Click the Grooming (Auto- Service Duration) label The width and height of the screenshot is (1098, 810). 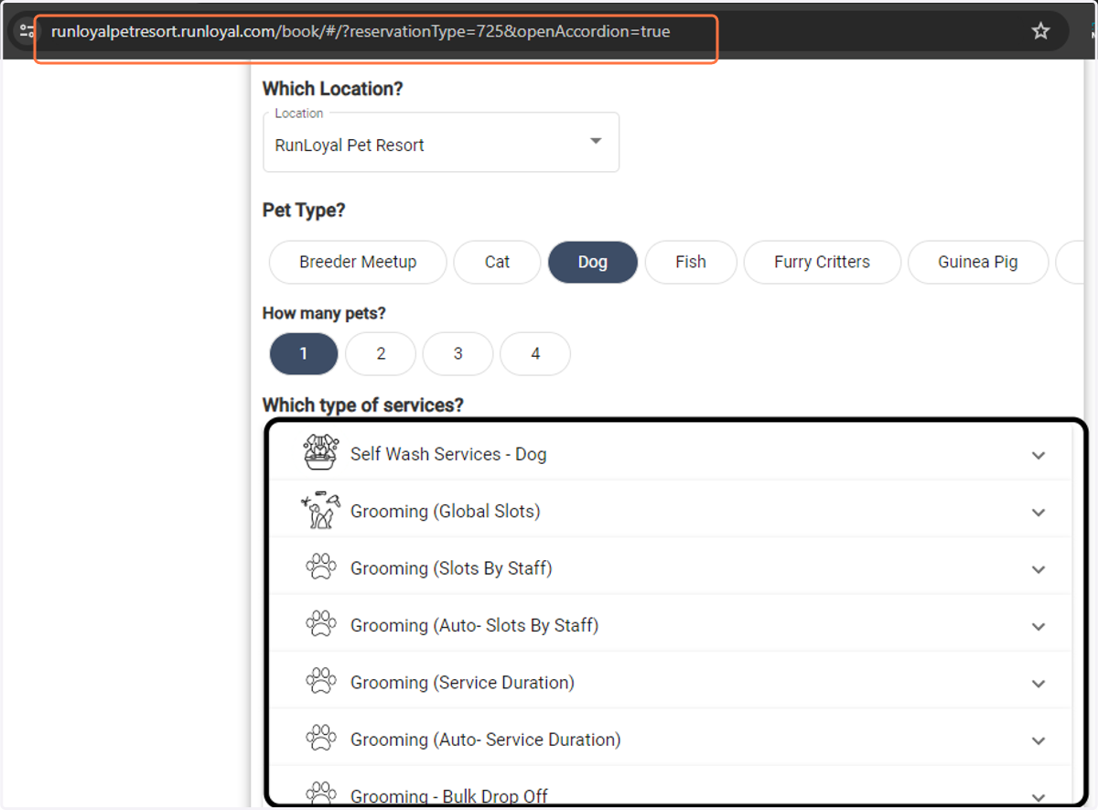point(486,740)
